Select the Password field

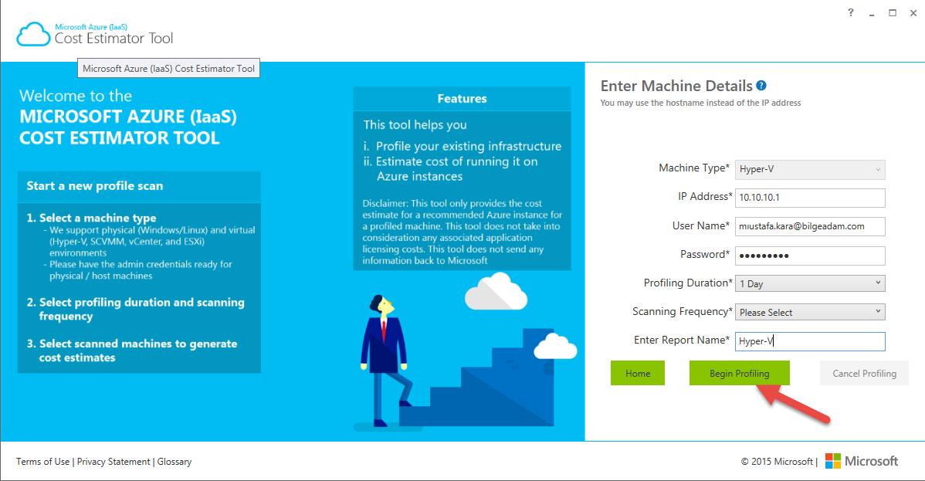pos(810,256)
